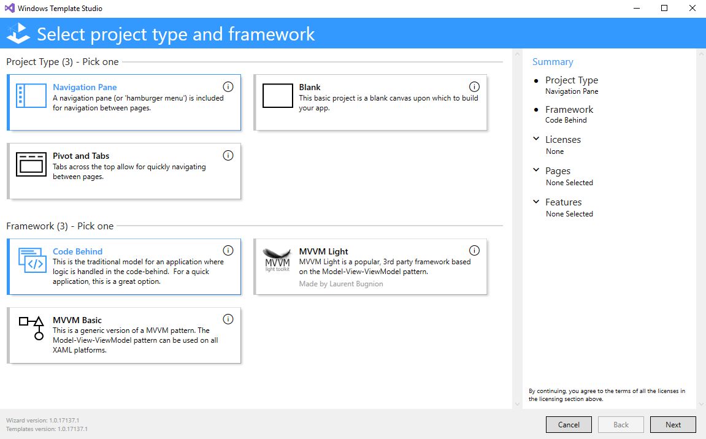Screen dimensions: 706x439
Task: Click Project Type in Summary
Action: tap(572, 80)
